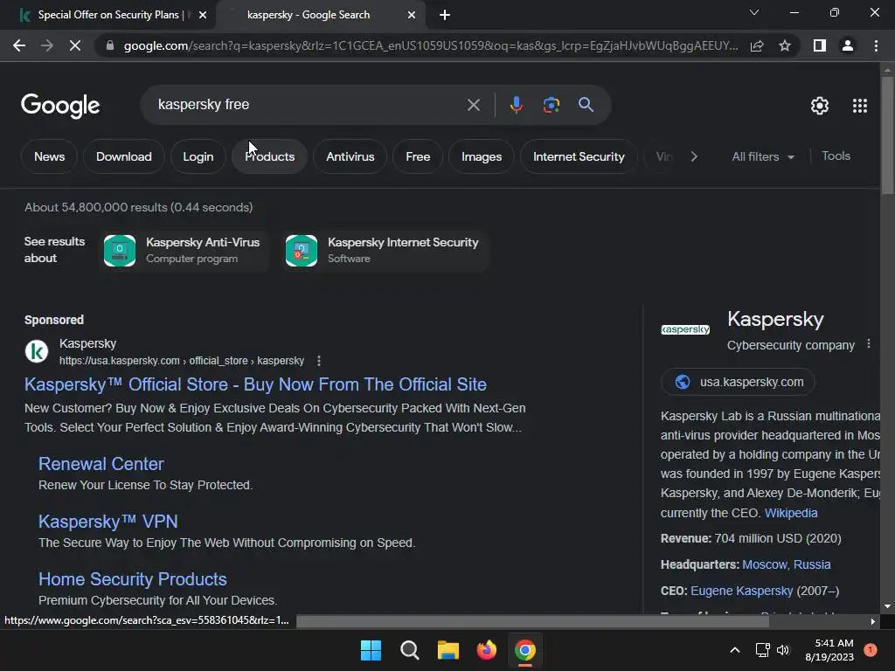Image resolution: width=895 pixels, height=671 pixels.
Task: Click the Chrome taskbar icon
Action: [525, 650]
